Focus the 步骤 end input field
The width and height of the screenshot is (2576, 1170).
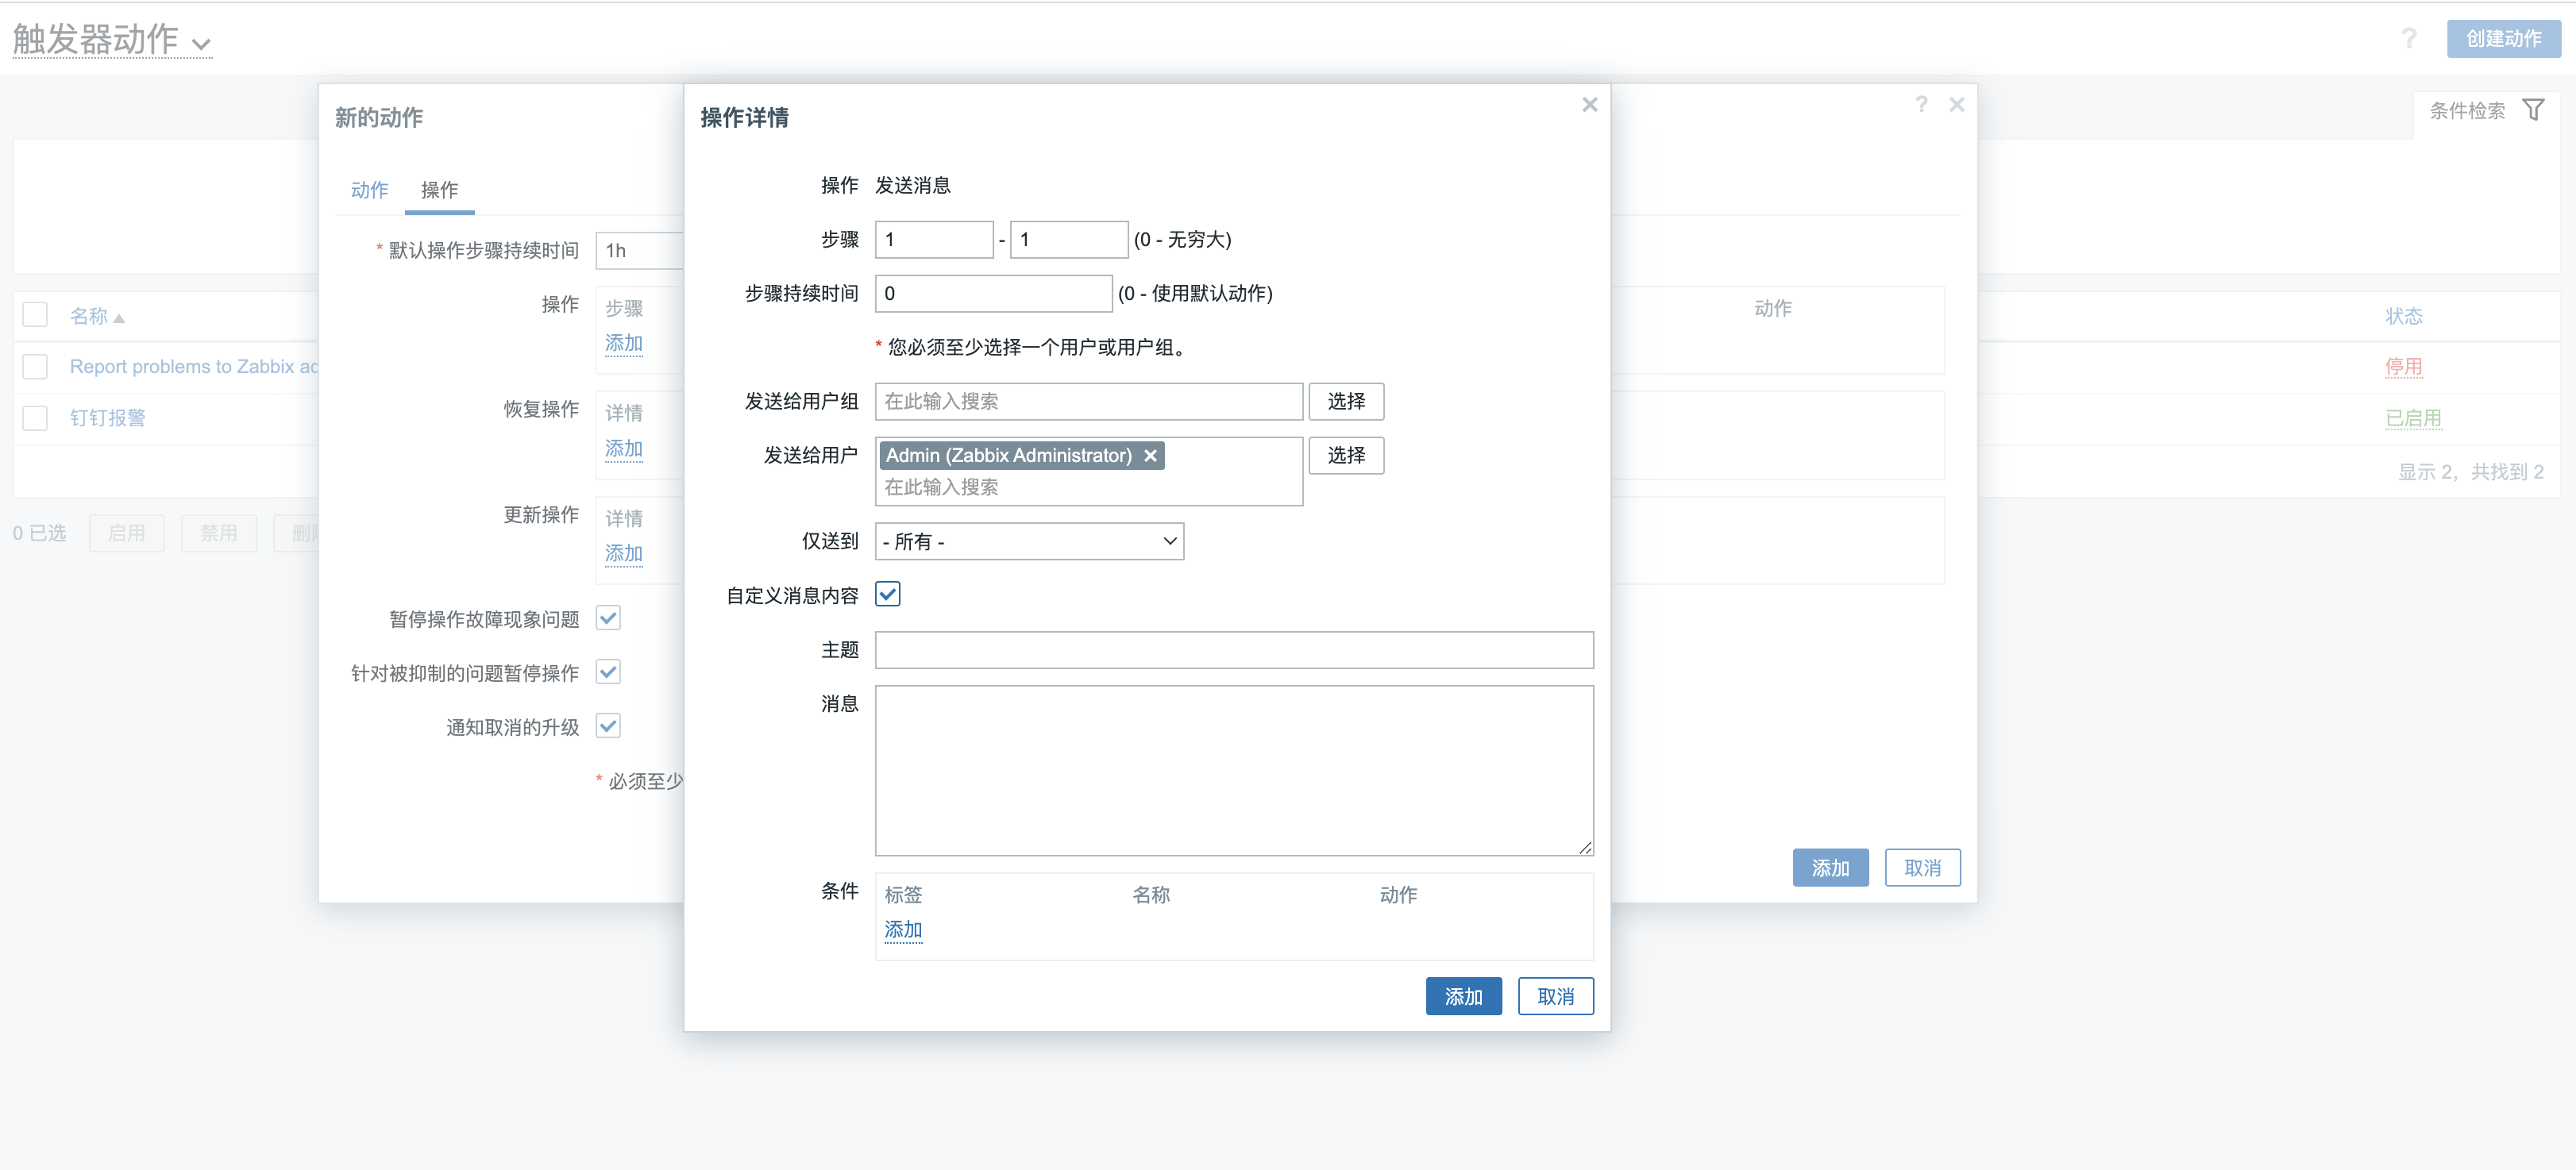pos(1069,240)
